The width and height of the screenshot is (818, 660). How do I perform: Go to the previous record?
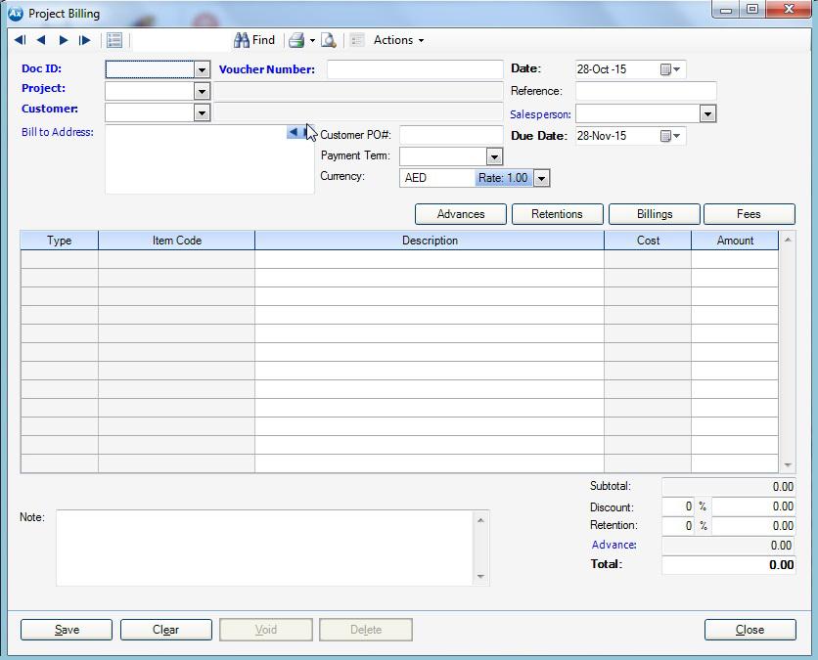click(x=41, y=40)
